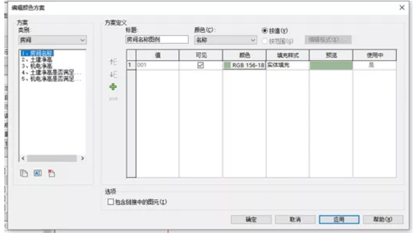Click the delete scheme icon
This screenshot has height=233, width=418.
pos(51,173)
